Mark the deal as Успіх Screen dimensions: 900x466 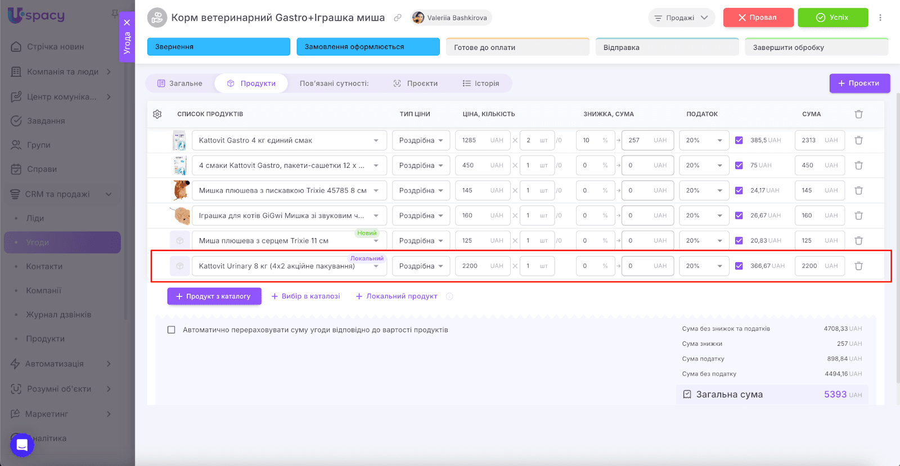point(832,17)
